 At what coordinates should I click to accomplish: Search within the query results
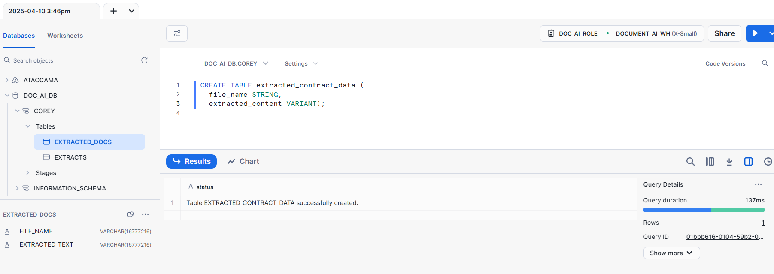(x=690, y=162)
